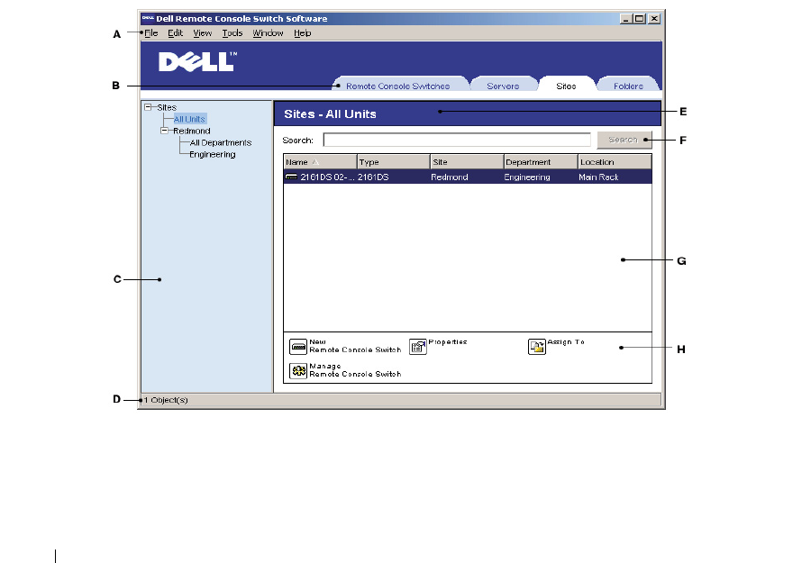Select the Sites root label
Viewport: 811px width, 563px height.
coord(167,107)
